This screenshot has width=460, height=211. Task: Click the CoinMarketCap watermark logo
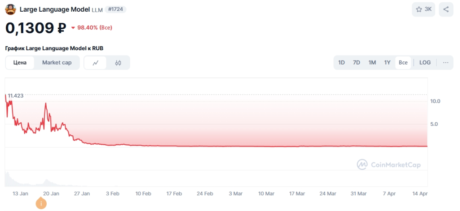coord(389,165)
